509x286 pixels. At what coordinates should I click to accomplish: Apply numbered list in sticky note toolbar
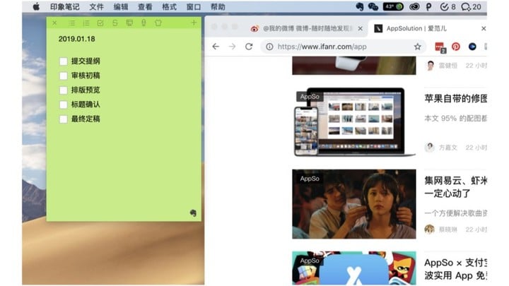[x=86, y=23]
